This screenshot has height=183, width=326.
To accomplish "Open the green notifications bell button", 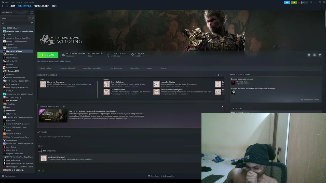I will point(294,2).
